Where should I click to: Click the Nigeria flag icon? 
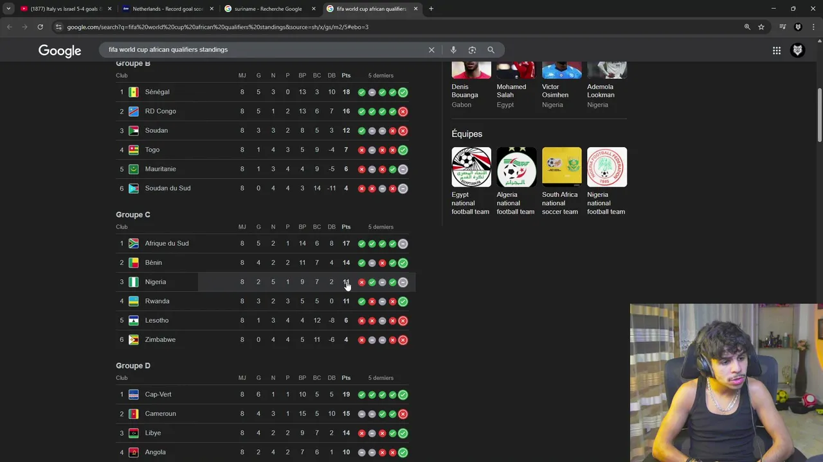click(134, 282)
